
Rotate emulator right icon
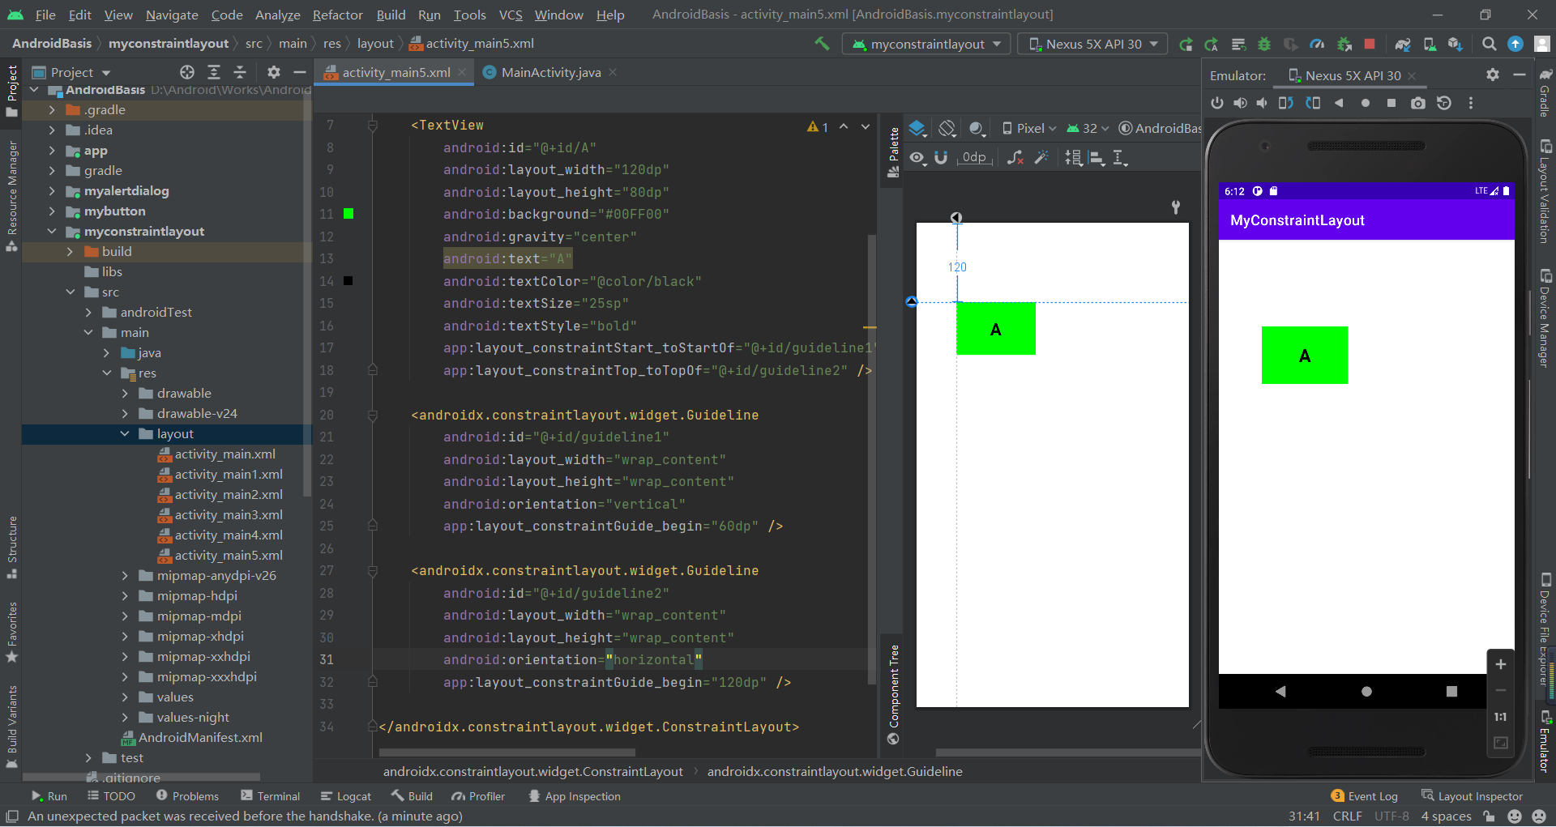pyautogui.click(x=1313, y=103)
